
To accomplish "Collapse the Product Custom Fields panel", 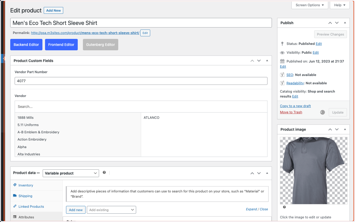I will pos(267,61).
